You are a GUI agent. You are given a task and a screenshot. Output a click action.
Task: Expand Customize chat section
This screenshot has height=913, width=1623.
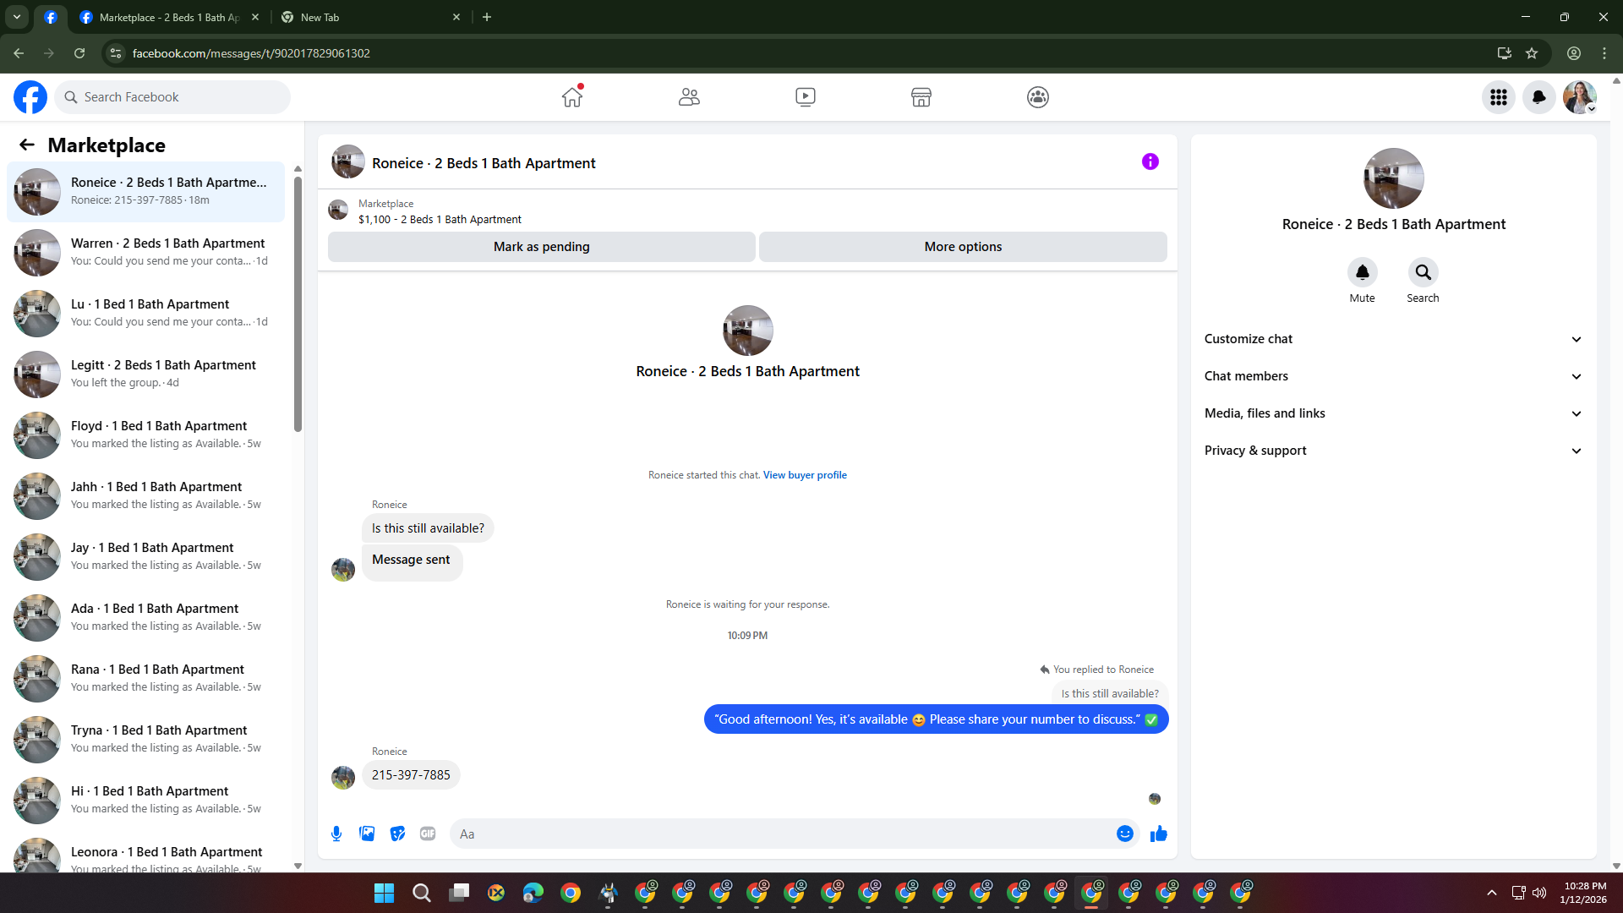[1393, 339]
